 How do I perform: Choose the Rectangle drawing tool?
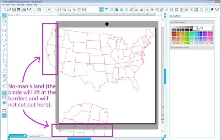[4, 30]
